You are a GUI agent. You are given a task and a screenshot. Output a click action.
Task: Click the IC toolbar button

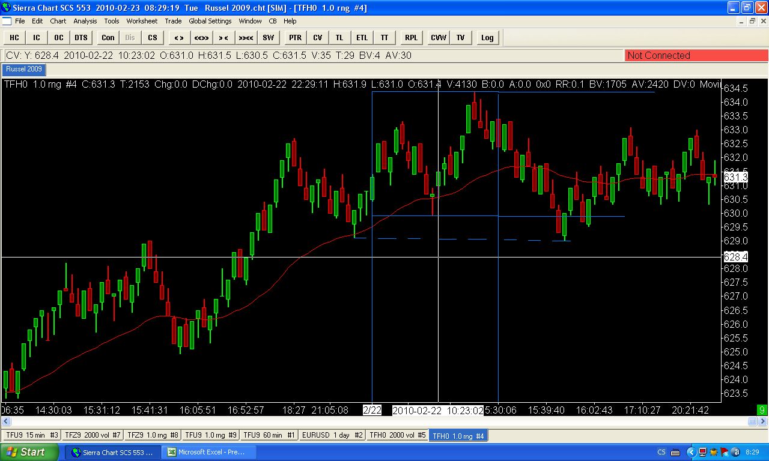coord(37,37)
